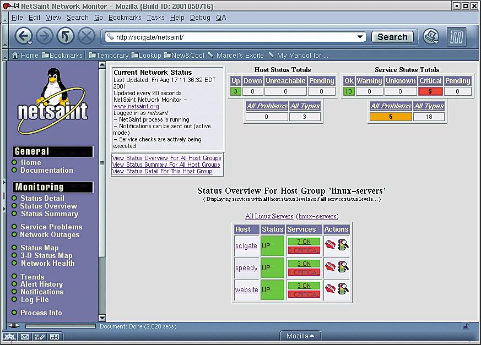Expand the Temporary bookmarks folder
This screenshot has height=345, width=481.
[109, 55]
